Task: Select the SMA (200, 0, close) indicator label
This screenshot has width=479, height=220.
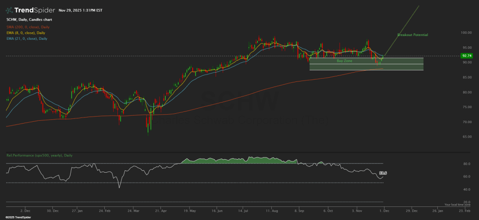Action: tap(28, 27)
